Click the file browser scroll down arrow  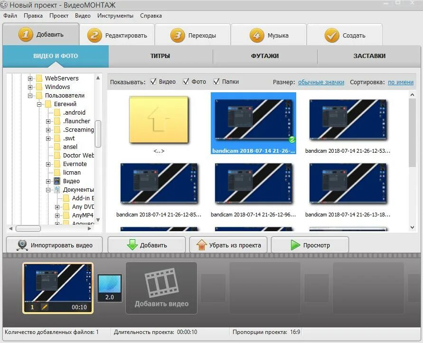coord(412,227)
